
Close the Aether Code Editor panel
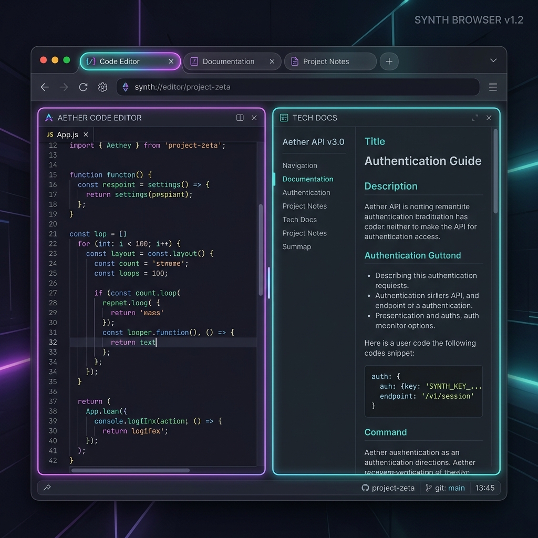[x=254, y=118]
